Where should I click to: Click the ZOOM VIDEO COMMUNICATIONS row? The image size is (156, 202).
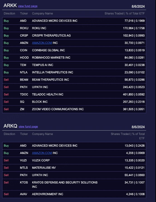[74, 109]
